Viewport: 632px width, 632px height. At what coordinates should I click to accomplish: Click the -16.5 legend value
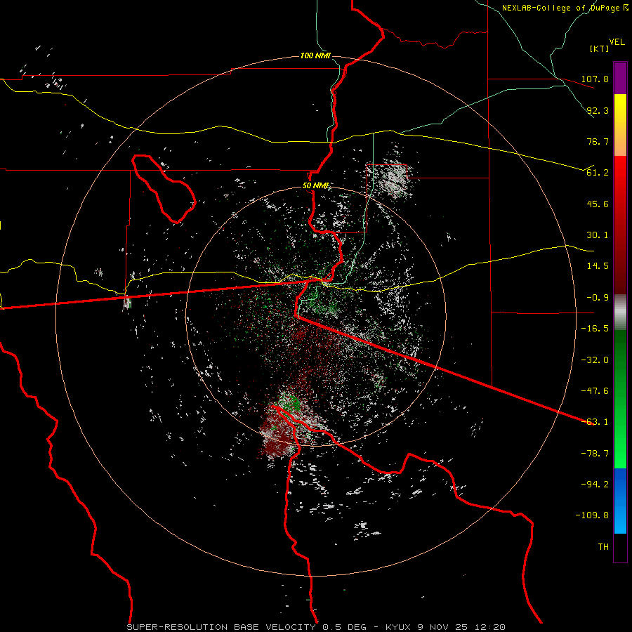(595, 329)
